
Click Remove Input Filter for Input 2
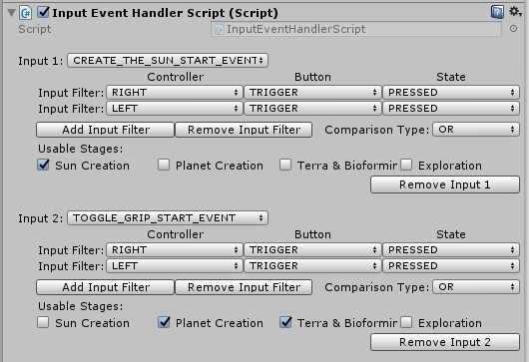click(x=244, y=287)
